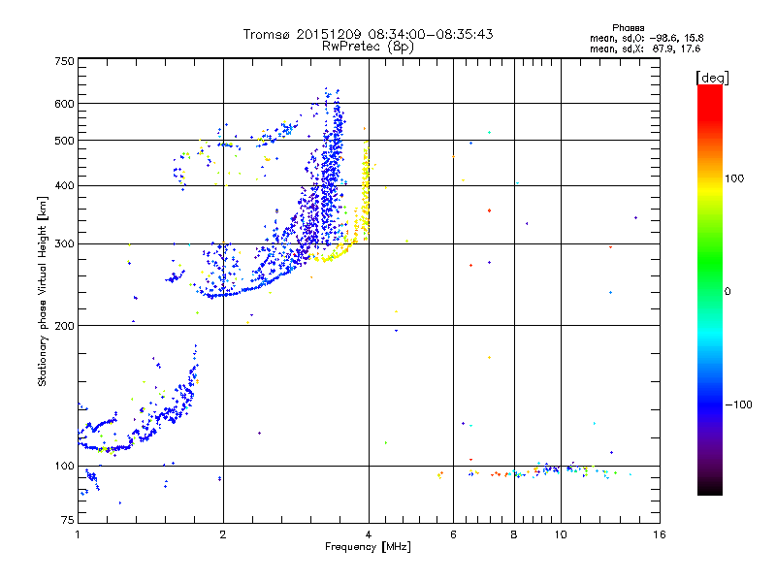Click the "Phases" heading at top right
The image size is (776, 582).
tap(628, 28)
